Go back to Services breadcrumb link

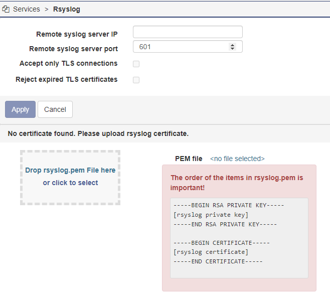[26, 9]
